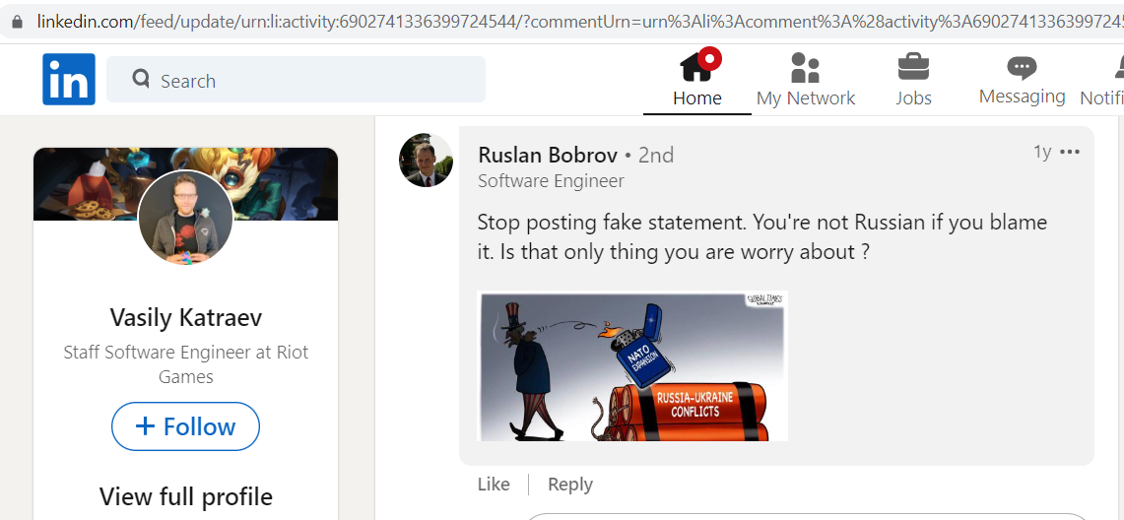Click Vasily Katraev's profile photo
This screenshot has width=1124, height=520.
pos(185,218)
